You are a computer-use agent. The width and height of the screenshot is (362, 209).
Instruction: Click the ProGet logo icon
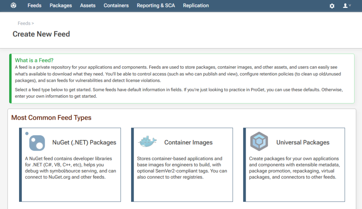13,6
